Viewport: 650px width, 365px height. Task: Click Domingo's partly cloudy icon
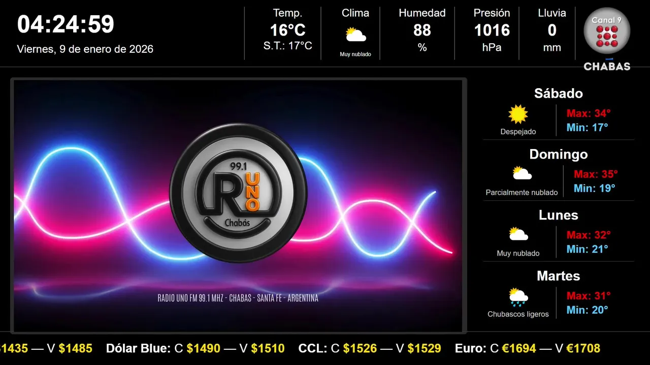coord(522,173)
